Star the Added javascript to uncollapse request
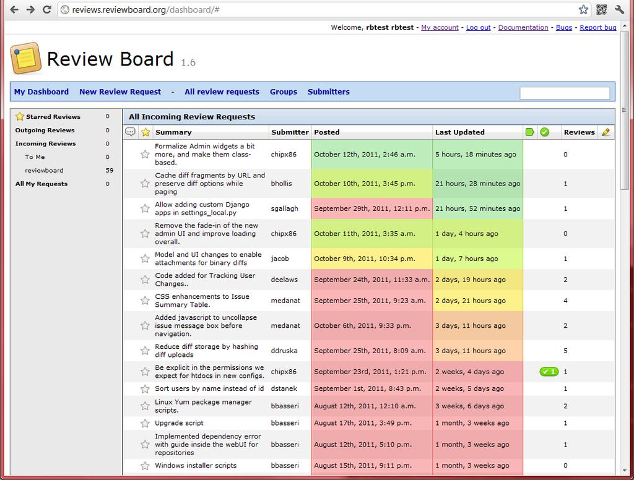This screenshot has width=634, height=480. 145,325
